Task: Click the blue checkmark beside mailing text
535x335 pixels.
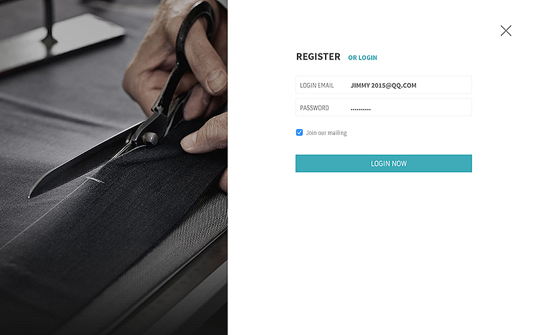Action: click(299, 132)
